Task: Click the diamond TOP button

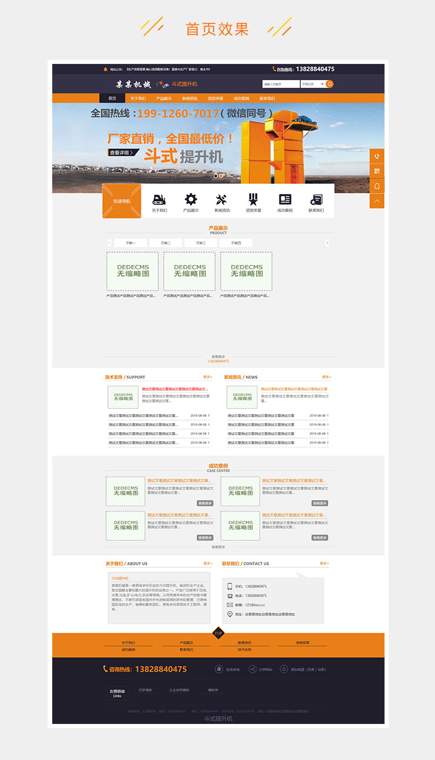Action: tap(218, 633)
